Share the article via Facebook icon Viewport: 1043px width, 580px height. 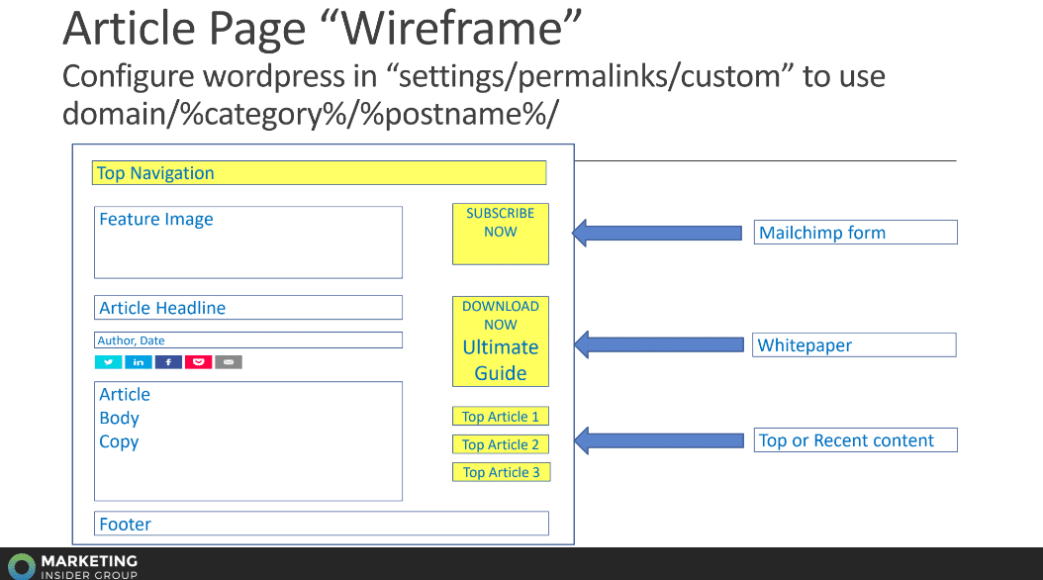pos(168,362)
